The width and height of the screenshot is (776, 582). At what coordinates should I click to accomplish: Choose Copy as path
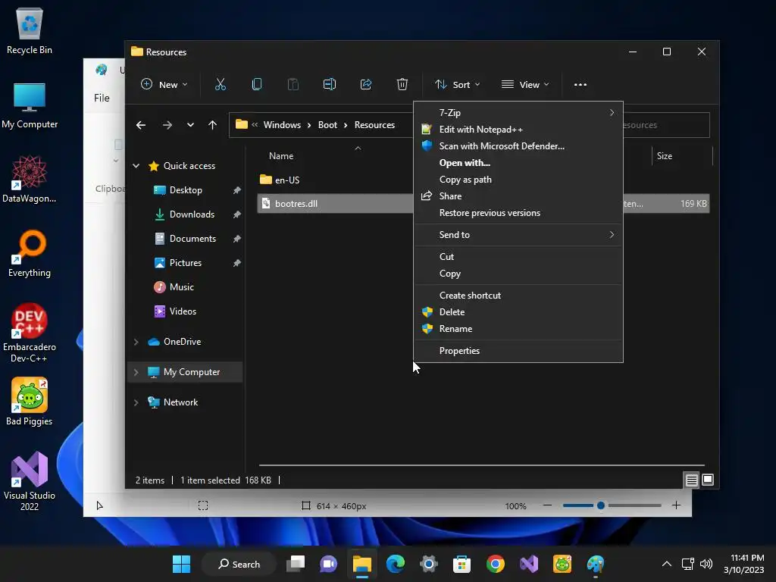tap(518, 180)
